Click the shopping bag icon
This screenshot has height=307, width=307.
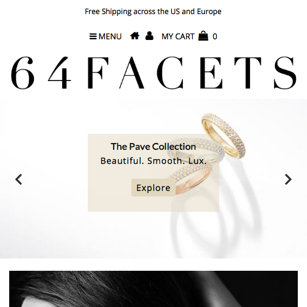[x=203, y=36]
